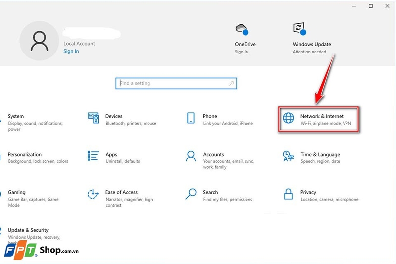Click the Network & Internet heading
396x264 pixels.
[322, 116]
